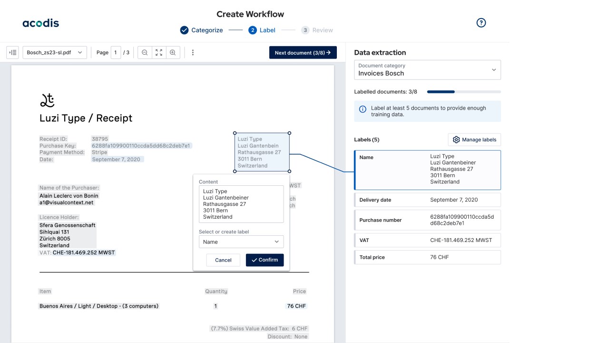609x343 pixels.
Task: Click the page number input field
Action: (116, 52)
